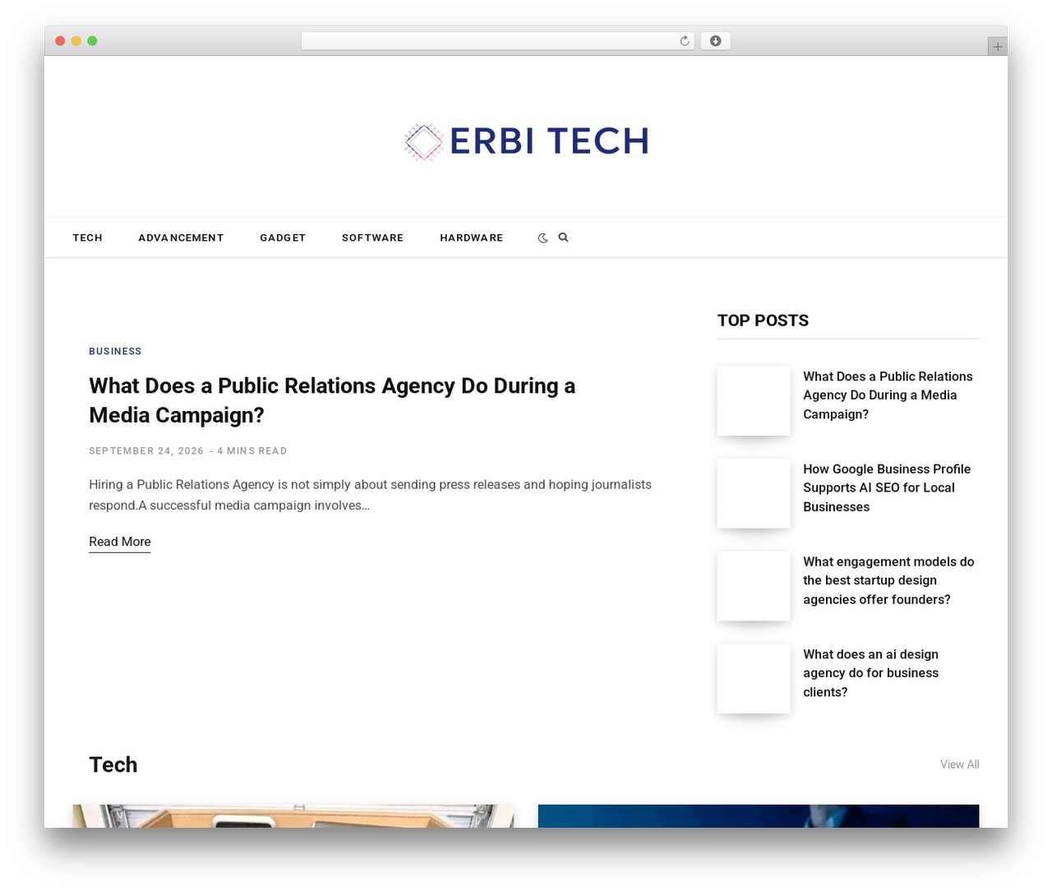Click the browser download arrow icon
Viewport: 1052px width, 891px height.
pos(715,41)
